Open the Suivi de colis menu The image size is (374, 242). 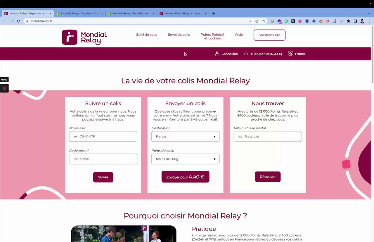(146, 35)
